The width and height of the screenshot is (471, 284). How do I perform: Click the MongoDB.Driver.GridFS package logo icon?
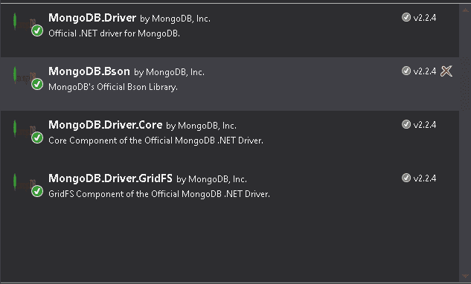(x=25, y=183)
